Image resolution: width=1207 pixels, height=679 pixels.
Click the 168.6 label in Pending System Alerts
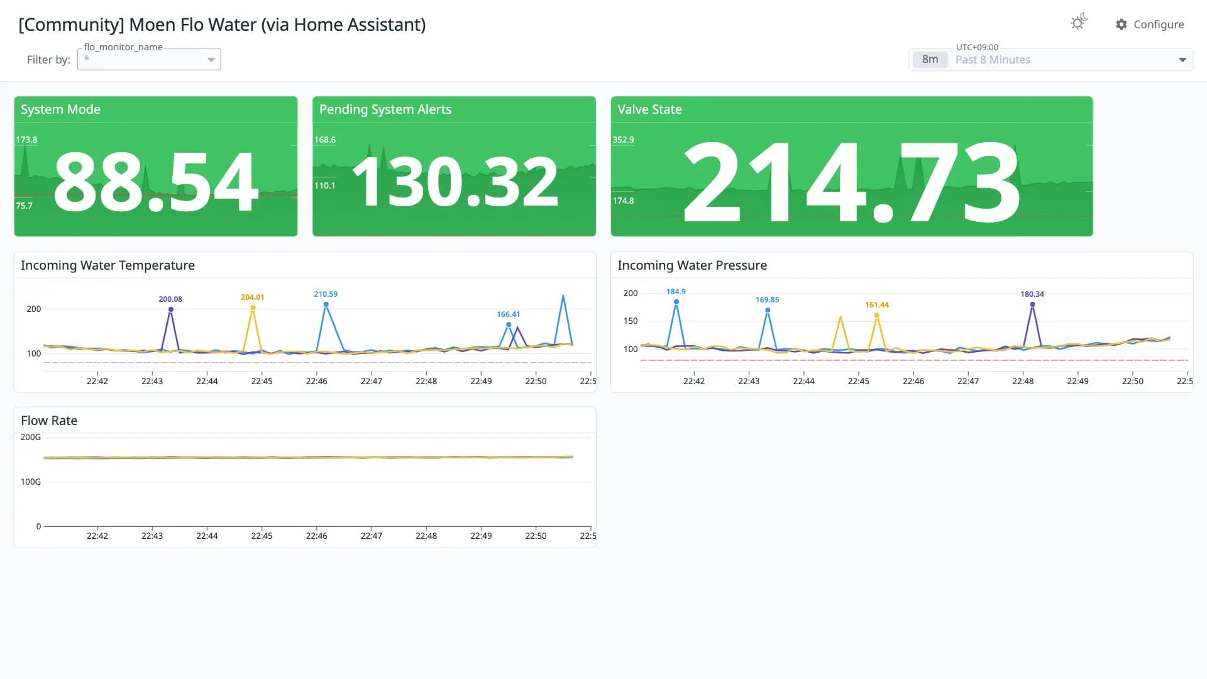[325, 140]
